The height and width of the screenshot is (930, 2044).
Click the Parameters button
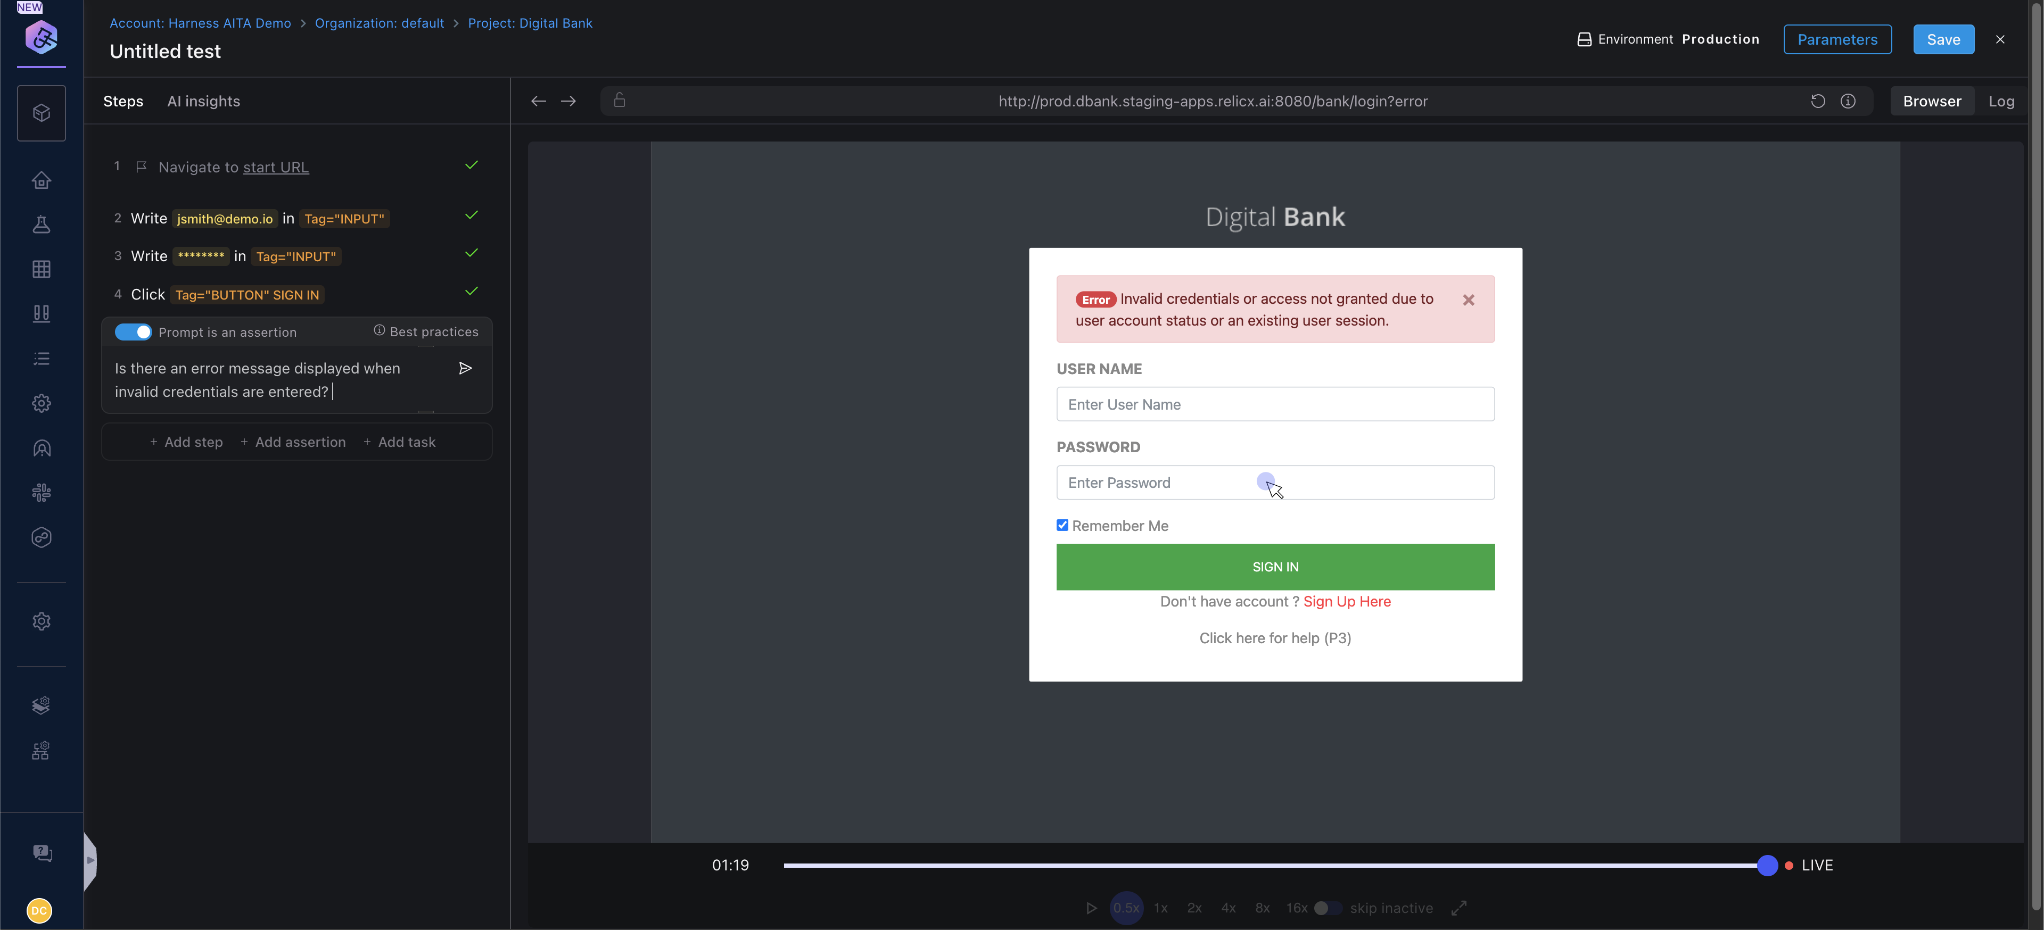pyautogui.click(x=1837, y=39)
